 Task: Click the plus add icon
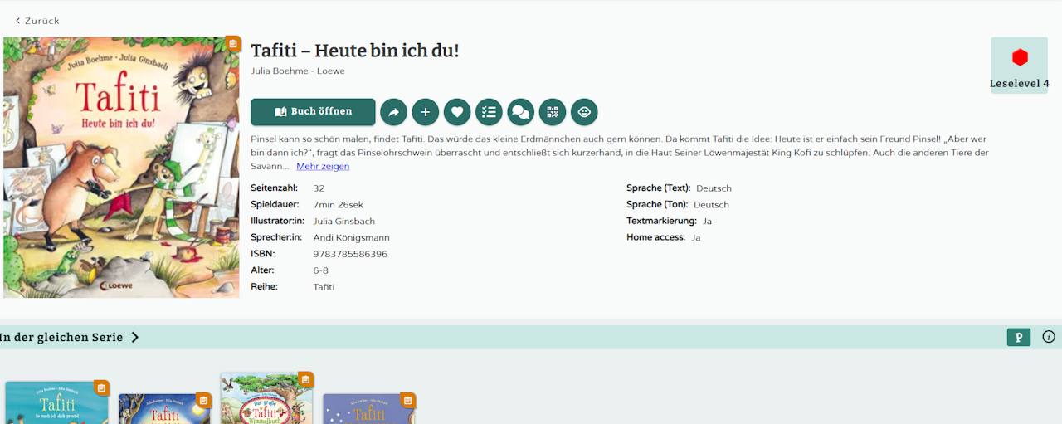[426, 112]
